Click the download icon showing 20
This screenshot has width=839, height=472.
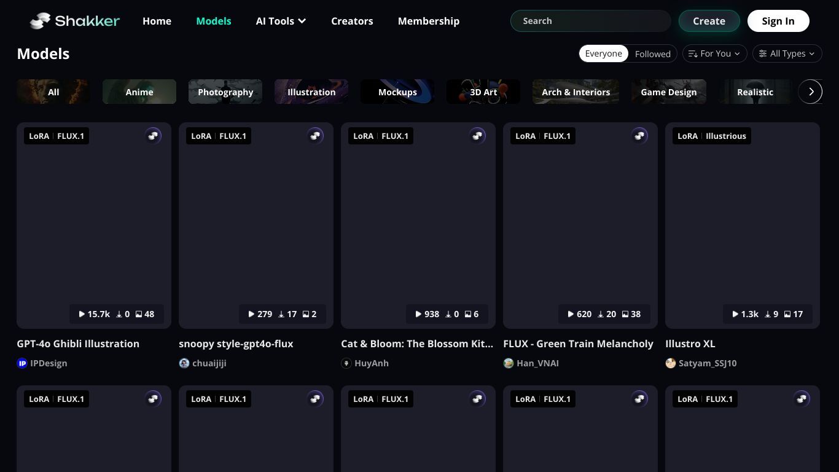coord(601,314)
